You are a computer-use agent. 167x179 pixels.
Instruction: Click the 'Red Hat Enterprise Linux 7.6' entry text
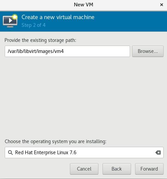tap(46, 153)
